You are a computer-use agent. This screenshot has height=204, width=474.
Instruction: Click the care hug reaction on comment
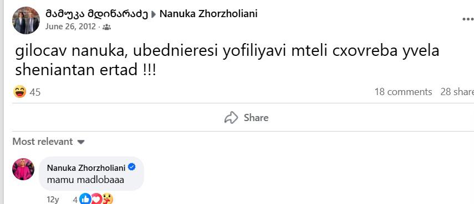pos(108,199)
